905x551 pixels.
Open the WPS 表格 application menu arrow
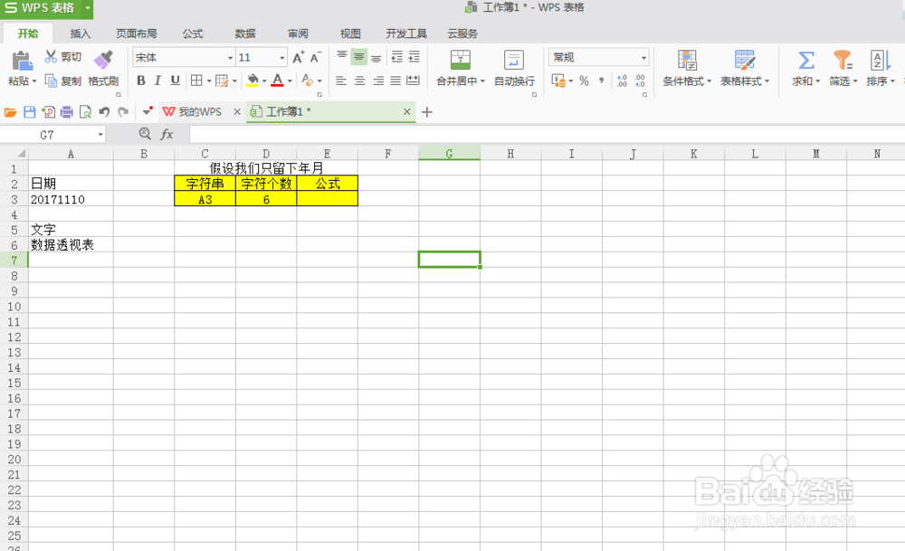coord(87,8)
